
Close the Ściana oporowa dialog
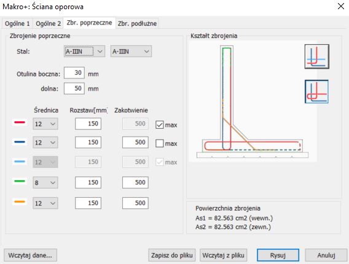click(341, 6)
